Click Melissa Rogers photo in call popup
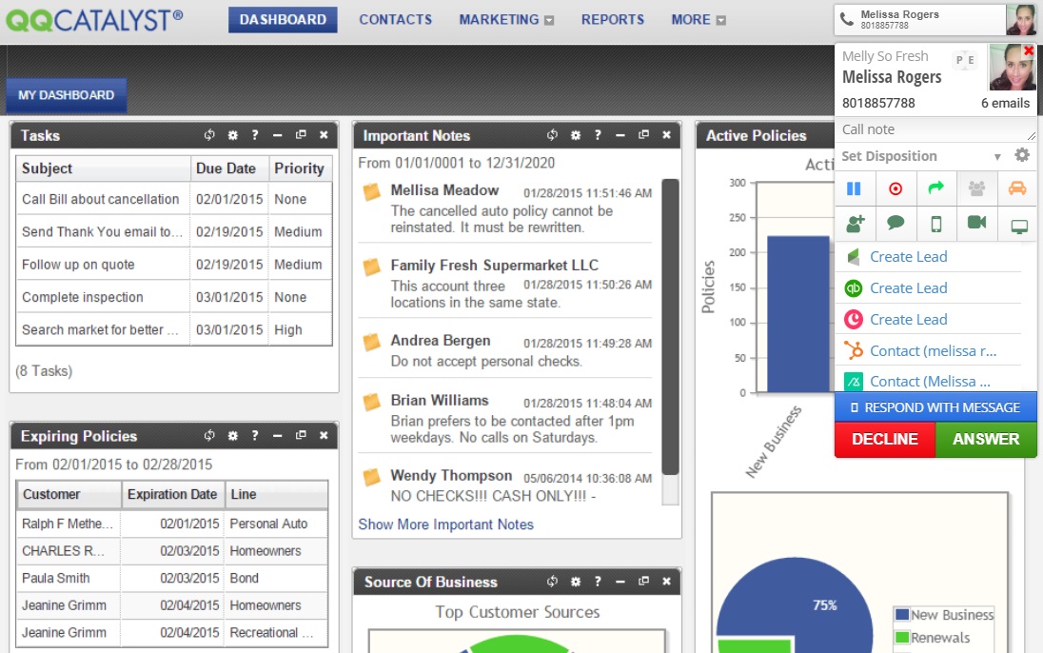 coord(1011,67)
